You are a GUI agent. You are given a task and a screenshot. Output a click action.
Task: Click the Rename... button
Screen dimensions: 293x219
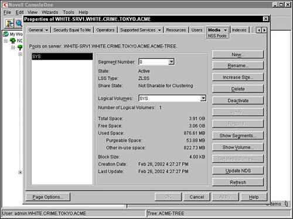(238, 65)
